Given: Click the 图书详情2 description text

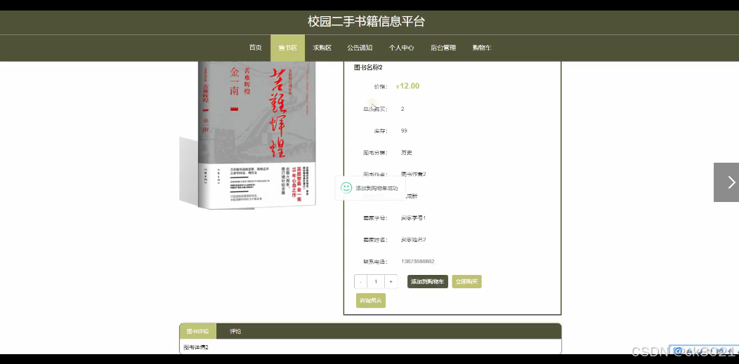Looking at the screenshot, I should 195,347.
